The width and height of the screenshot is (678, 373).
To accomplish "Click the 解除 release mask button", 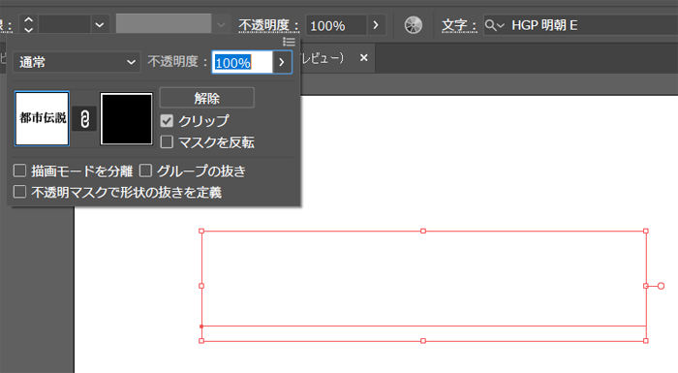I will tap(206, 98).
